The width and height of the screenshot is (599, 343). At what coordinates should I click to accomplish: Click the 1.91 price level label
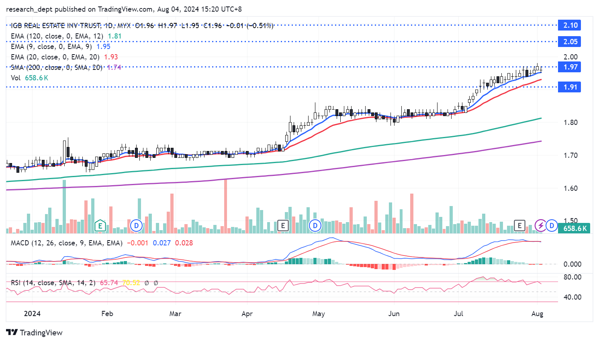[x=570, y=87]
